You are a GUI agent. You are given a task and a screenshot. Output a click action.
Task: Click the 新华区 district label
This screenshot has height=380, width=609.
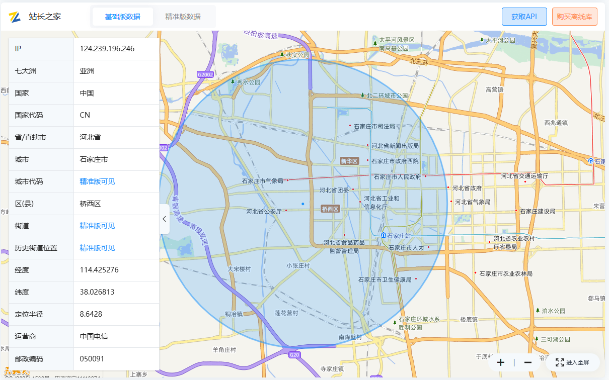tap(349, 161)
